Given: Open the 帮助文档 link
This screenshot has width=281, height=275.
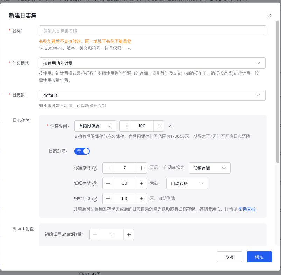Looking at the screenshot, I should 247,209.
